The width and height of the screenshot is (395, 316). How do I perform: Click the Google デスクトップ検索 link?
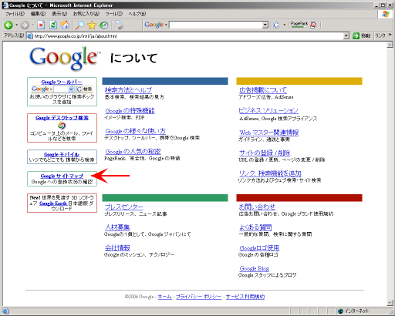[x=62, y=118]
